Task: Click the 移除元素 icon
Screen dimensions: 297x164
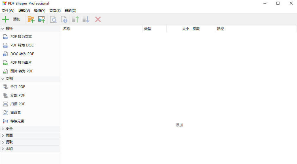Action: pos(5,121)
